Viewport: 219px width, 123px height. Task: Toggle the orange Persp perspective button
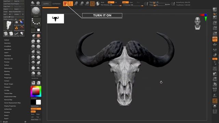click(x=215, y=39)
